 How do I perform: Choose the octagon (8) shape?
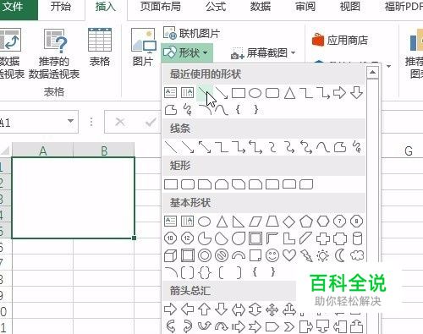(x=356, y=222)
